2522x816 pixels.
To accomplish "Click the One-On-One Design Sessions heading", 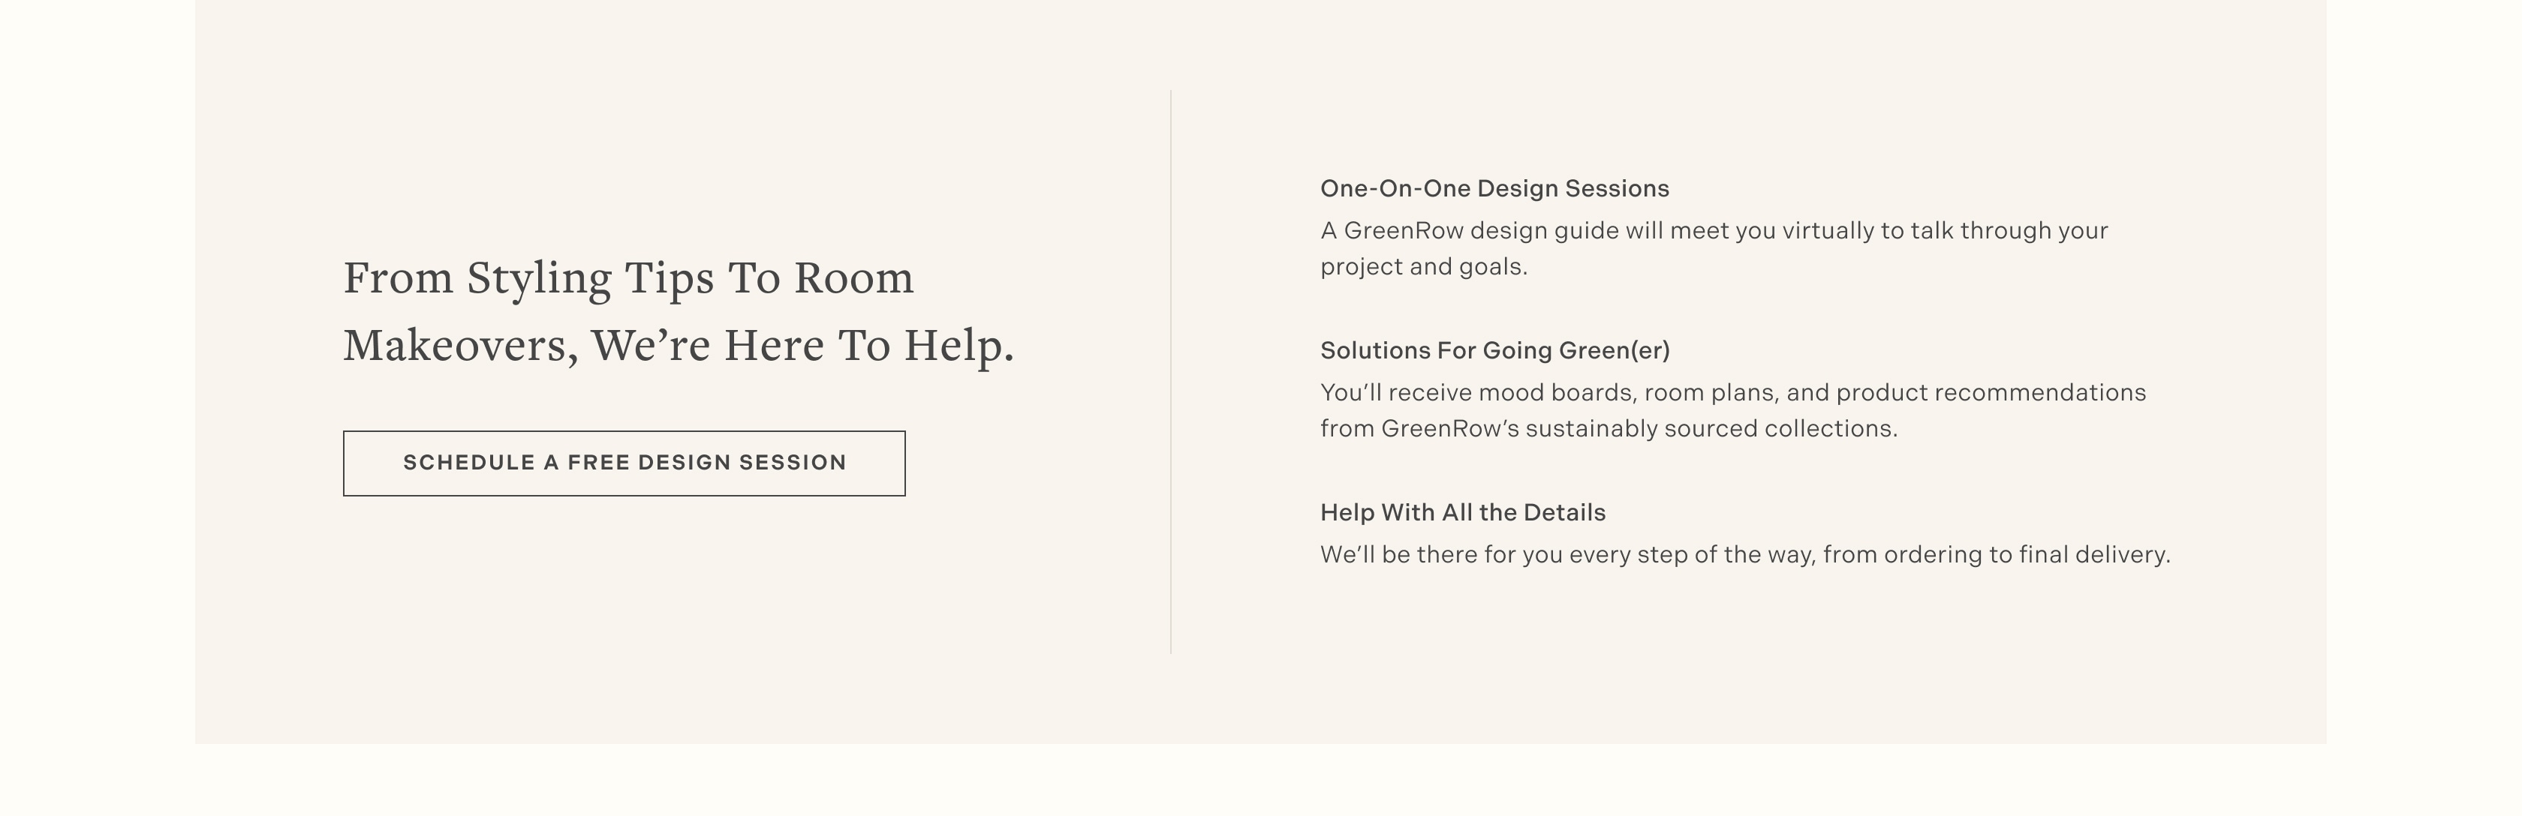I will 1495,189.
